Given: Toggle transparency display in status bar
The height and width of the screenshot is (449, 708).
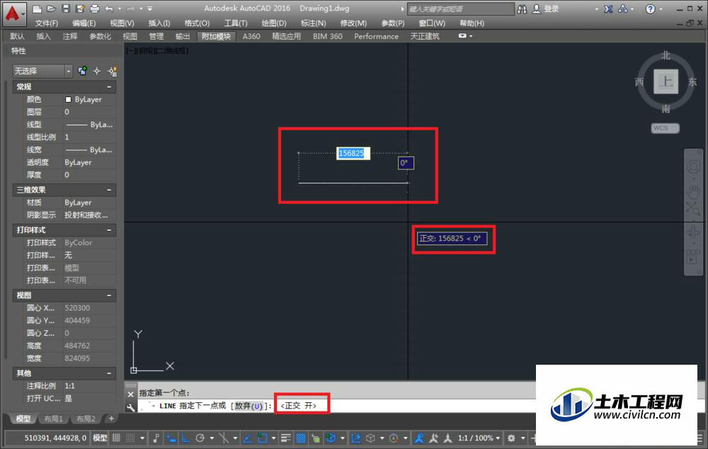Looking at the screenshot, I should point(300,438).
